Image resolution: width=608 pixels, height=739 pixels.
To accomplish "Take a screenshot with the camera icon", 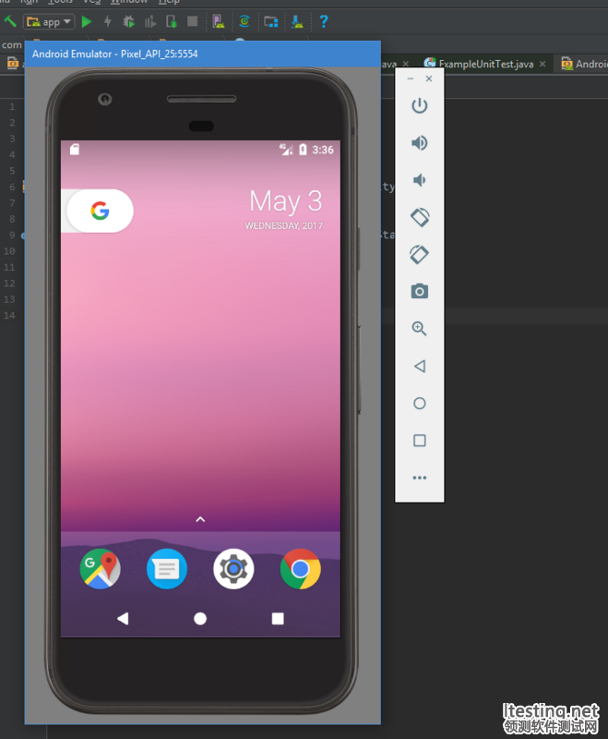I will (x=420, y=291).
